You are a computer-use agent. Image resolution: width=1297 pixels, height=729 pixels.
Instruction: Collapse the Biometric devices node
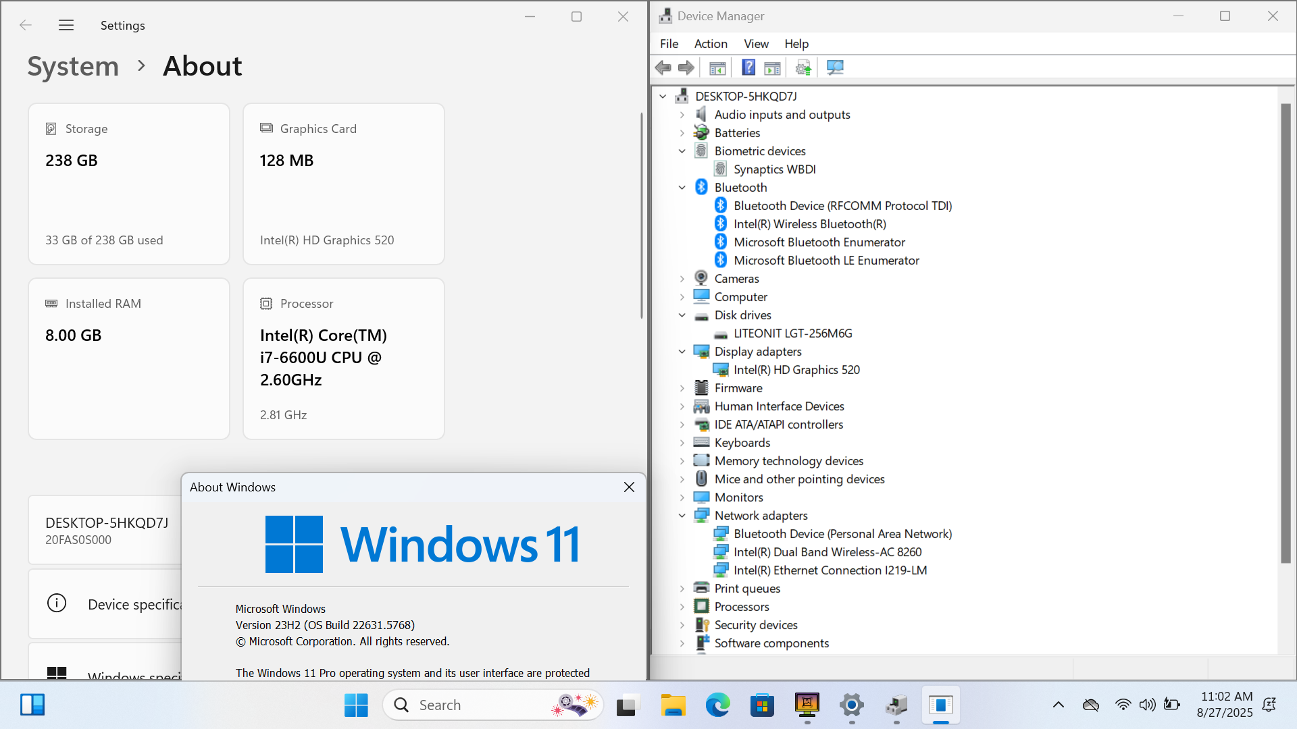682,151
